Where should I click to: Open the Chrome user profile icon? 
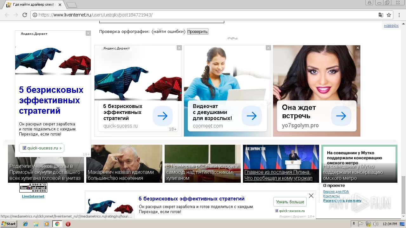coord(369,3)
